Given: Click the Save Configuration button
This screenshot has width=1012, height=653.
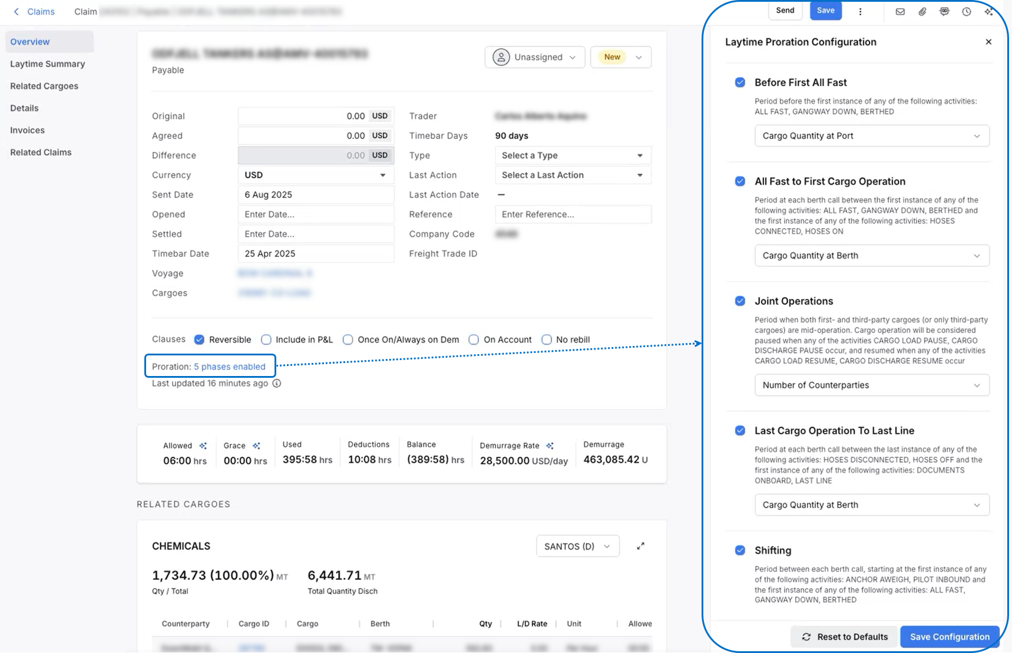Looking at the screenshot, I should [x=950, y=636].
